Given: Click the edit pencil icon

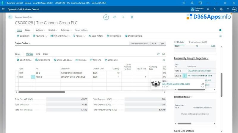Looking at the screenshot, I should (106, 17).
